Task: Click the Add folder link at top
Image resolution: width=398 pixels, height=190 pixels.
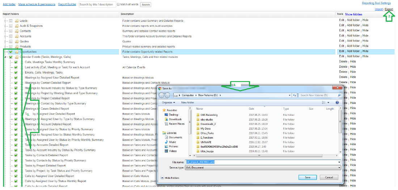Action: [x=9, y=4]
